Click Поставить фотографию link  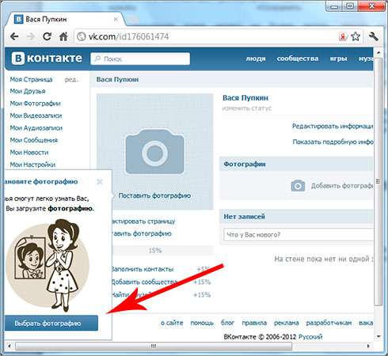154,195
